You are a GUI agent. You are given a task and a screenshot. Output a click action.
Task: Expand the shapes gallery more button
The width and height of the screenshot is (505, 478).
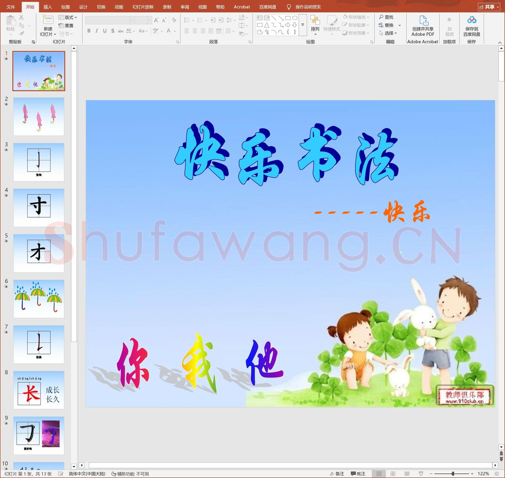pyautogui.click(x=303, y=25)
